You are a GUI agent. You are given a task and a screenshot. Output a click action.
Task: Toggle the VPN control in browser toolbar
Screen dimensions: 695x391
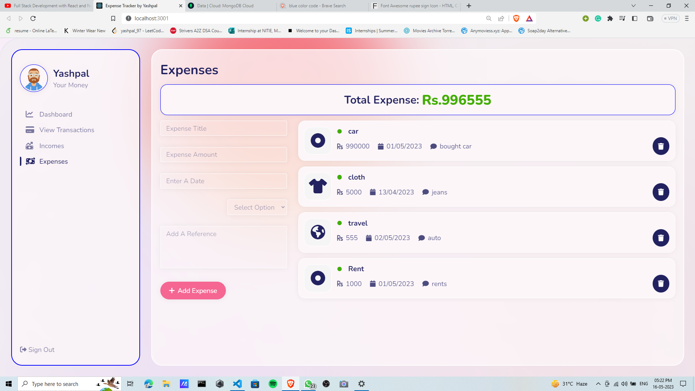click(670, 18)
